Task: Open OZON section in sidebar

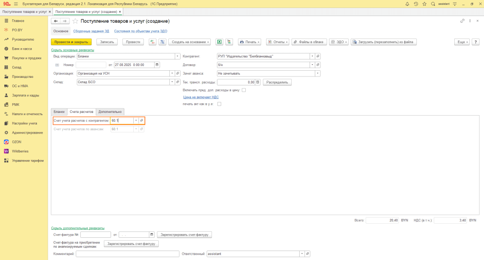Action: tap(17, 142)
